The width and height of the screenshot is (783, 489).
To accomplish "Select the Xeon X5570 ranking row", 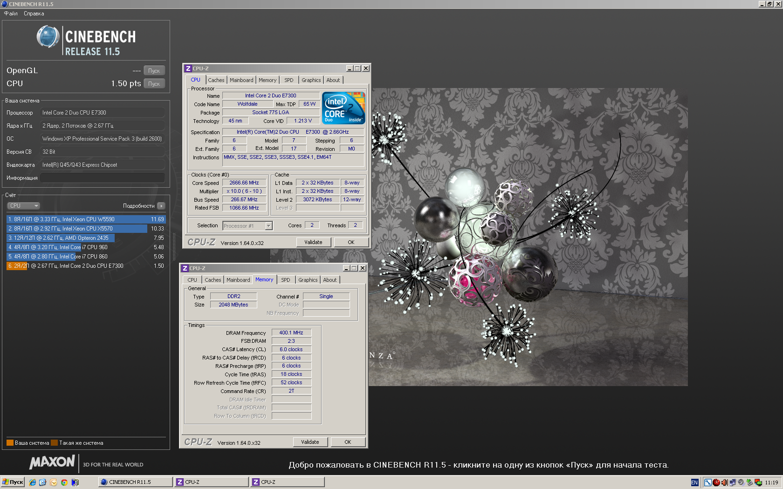I will coord(86,229).
